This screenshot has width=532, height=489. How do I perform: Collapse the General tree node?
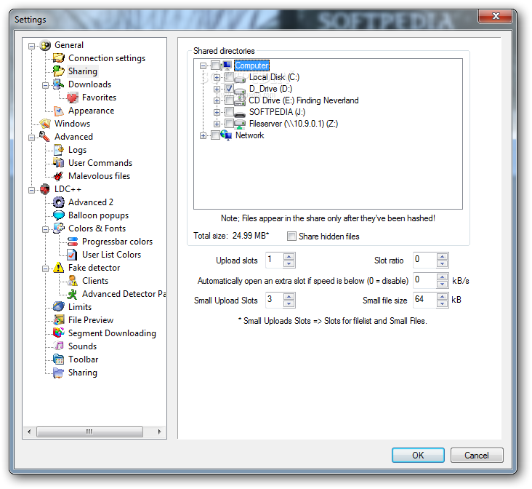31,46
